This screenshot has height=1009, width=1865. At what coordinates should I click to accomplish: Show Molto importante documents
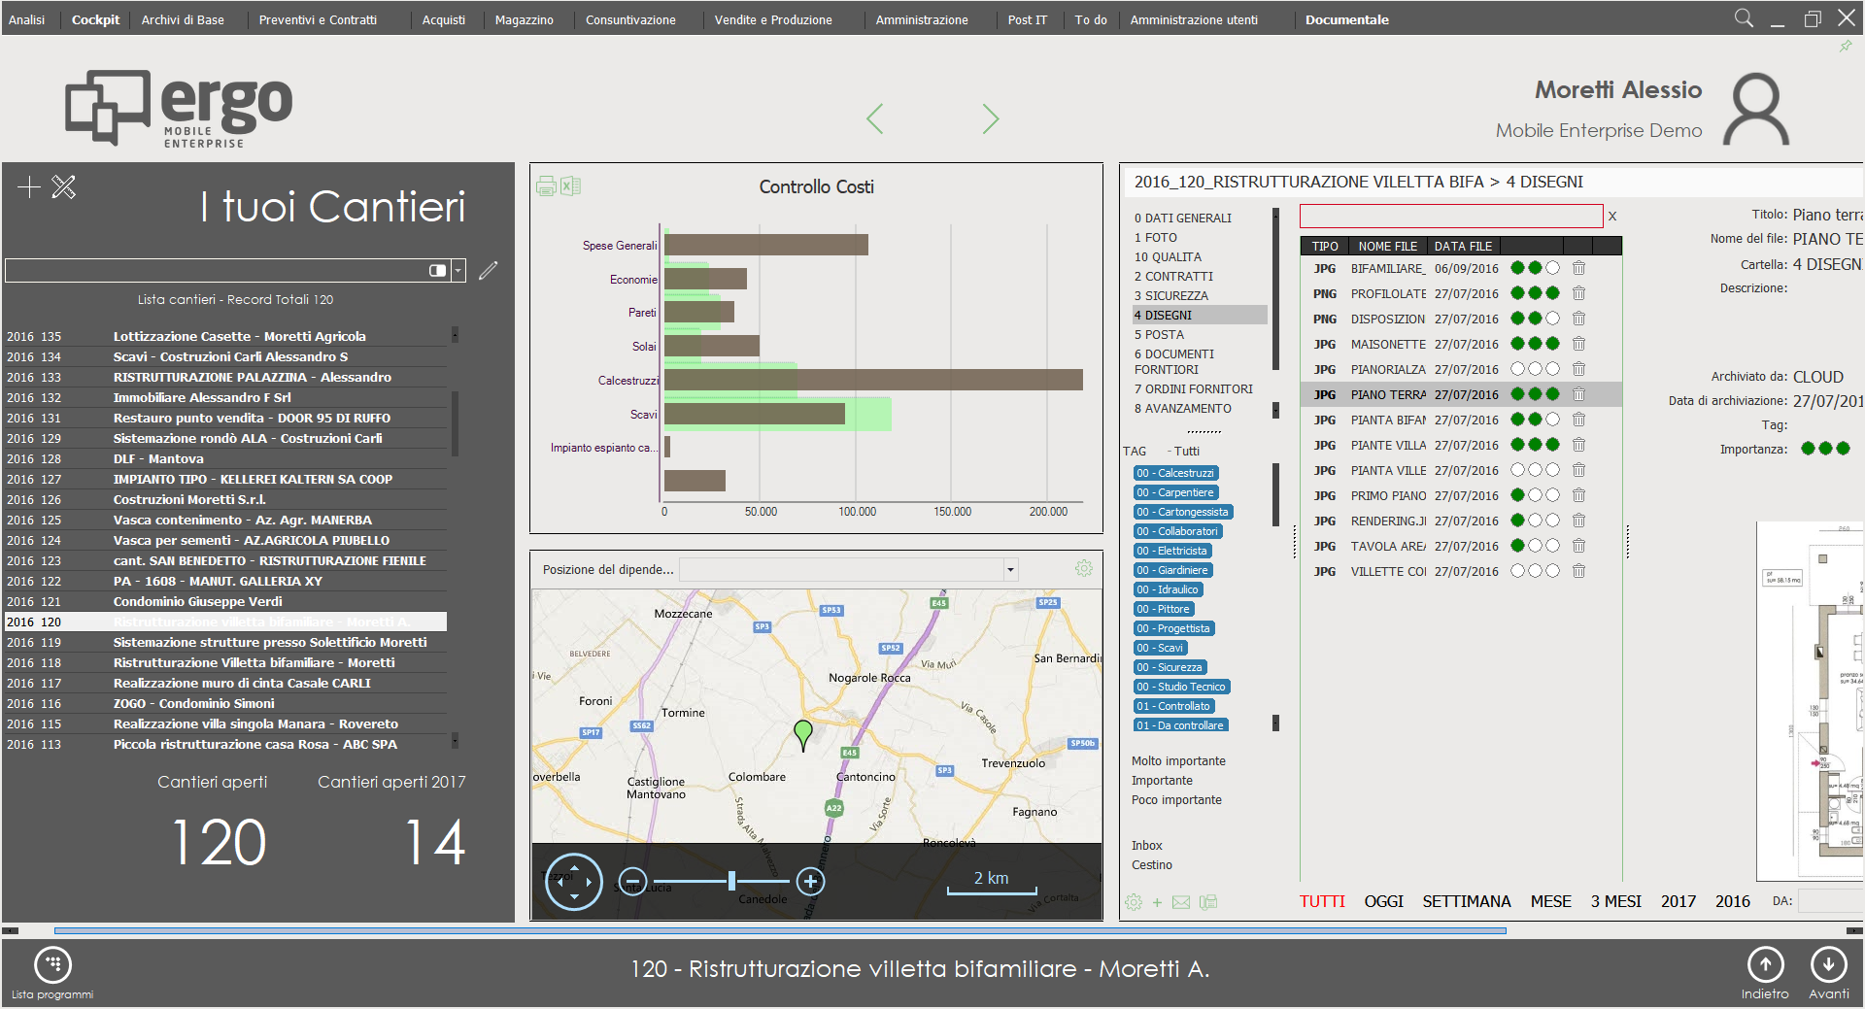pyautogui.click(x=1178, y=760)
